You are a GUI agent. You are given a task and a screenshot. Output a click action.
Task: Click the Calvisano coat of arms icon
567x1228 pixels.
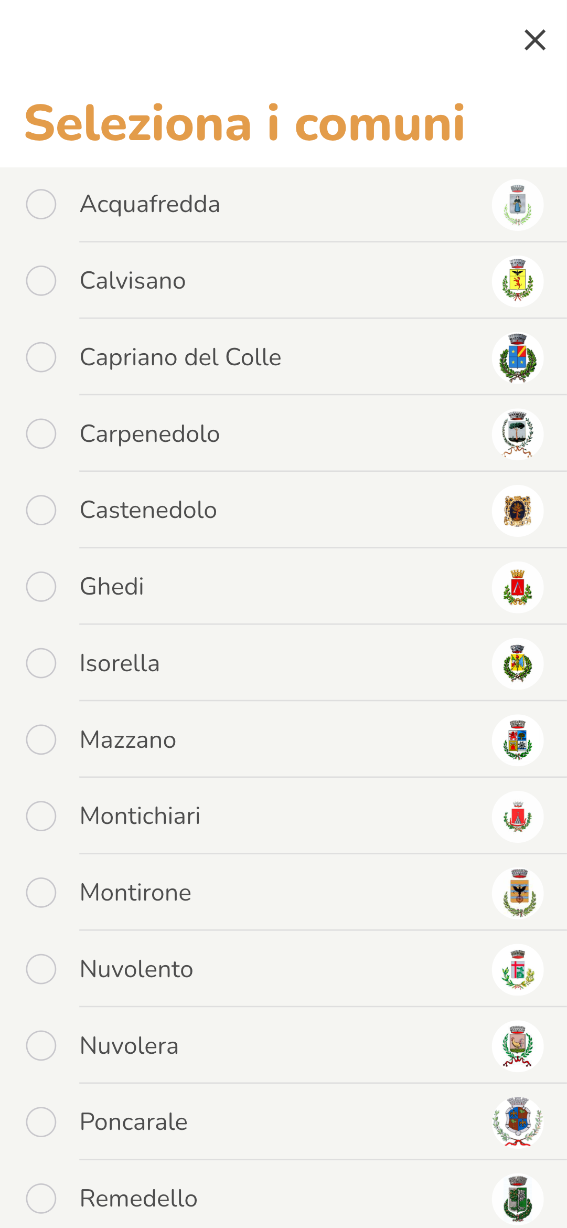pyautogui.click(x=517, y=281)
